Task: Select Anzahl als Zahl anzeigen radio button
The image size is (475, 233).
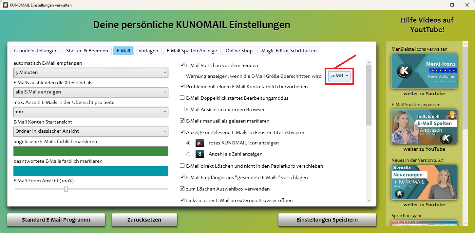Action: pos(188,154)
